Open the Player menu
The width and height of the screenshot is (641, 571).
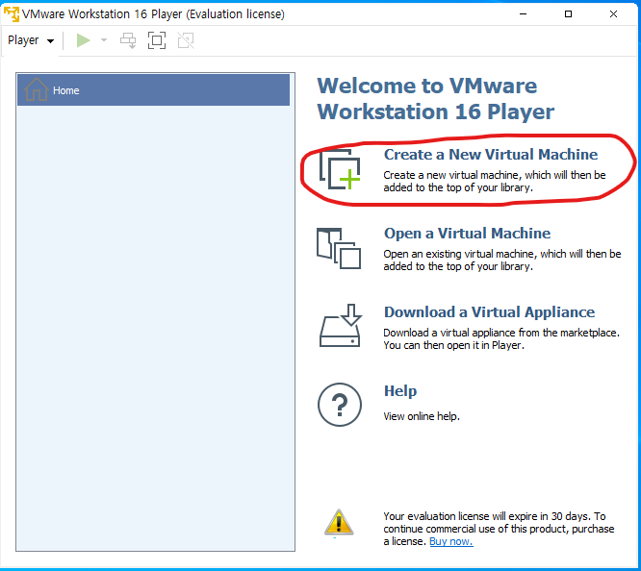(31, 40)
